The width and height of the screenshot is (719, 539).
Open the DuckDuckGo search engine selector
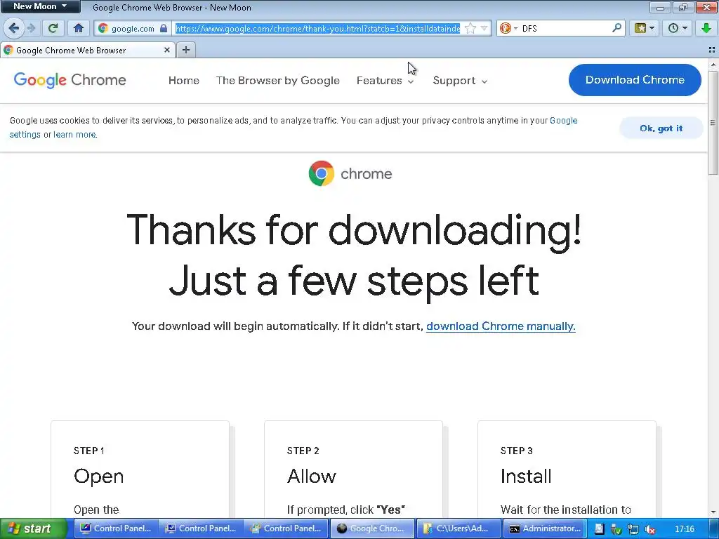(x=508, y=28)
